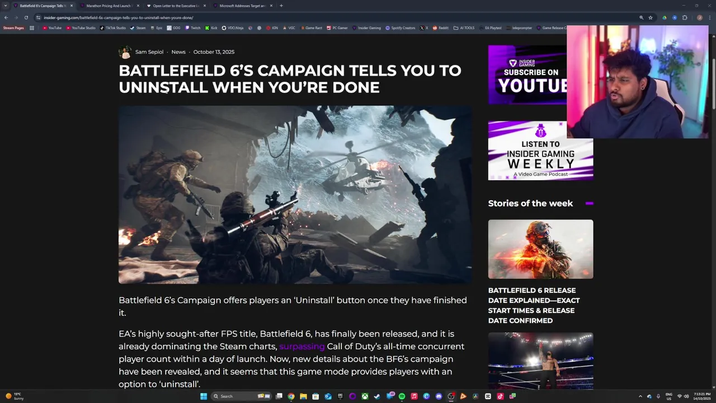Open the wrestling story thumbnail in sidebar
716x403 pixels.
(x=540, y=361)
